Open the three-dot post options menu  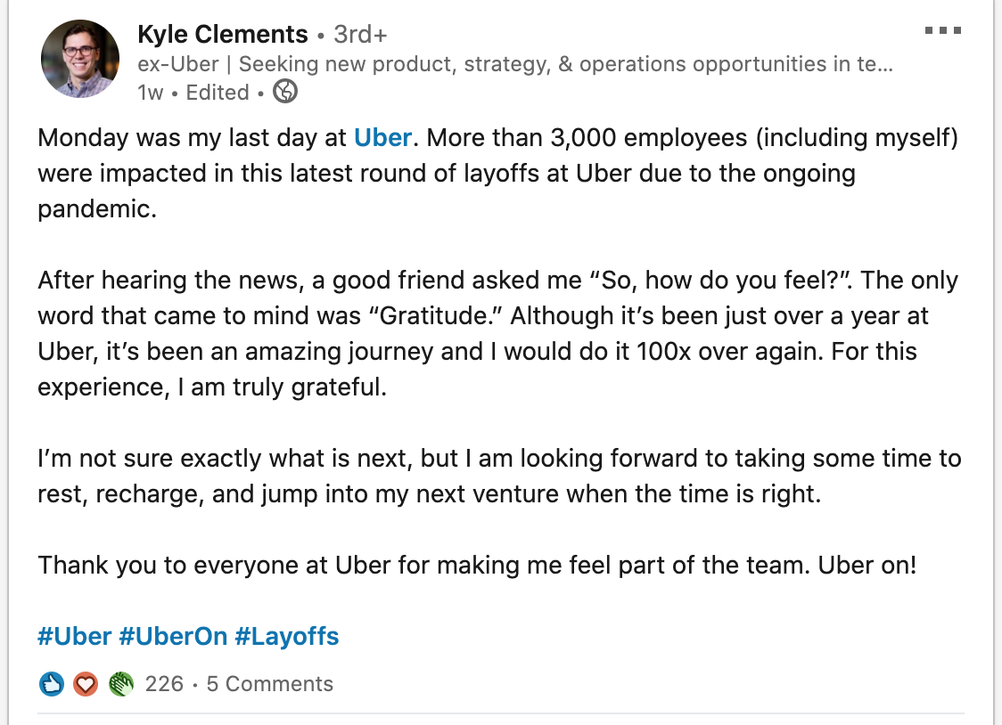tap(942, 30)
